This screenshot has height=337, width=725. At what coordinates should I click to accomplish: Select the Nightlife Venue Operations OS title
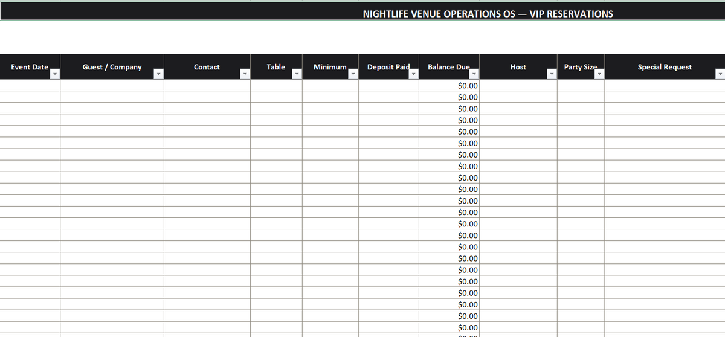coord(488,14)
